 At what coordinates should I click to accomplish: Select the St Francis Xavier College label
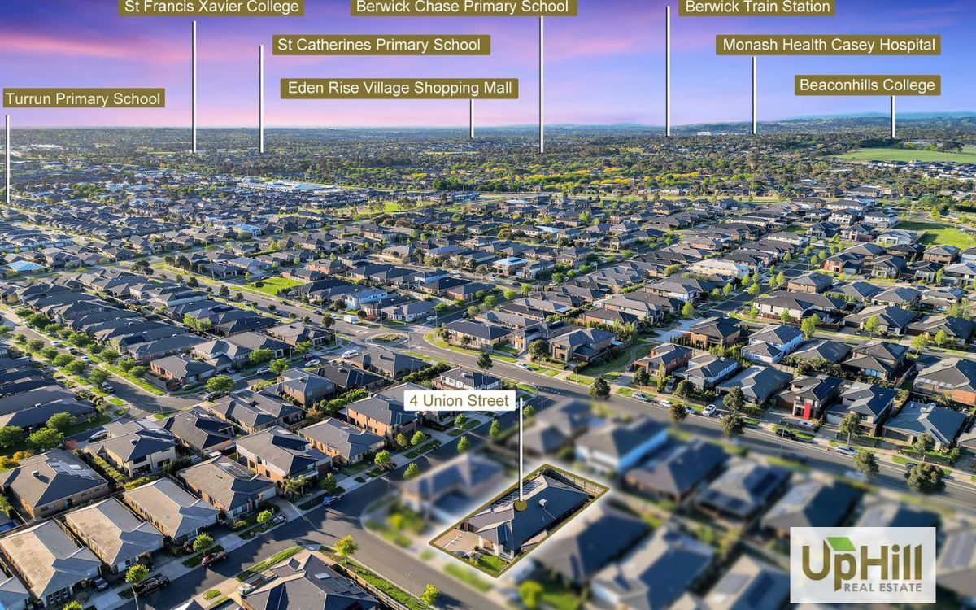pyautogui.click(x=211, y=7)
